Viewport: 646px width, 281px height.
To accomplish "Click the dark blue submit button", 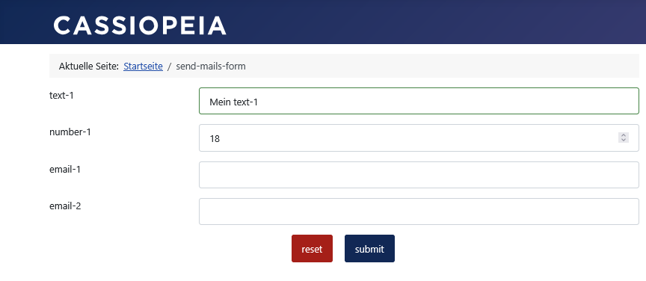I will pyautogui.click(x=369, y=248).
